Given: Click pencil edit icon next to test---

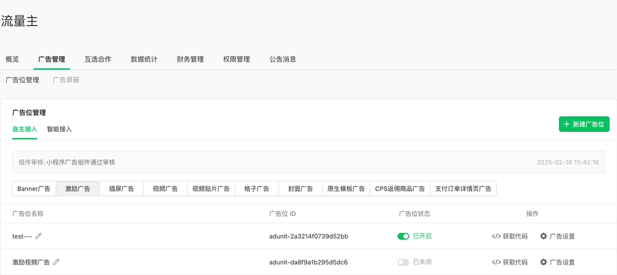Looking at the screenshot, I should click(39, 236).
